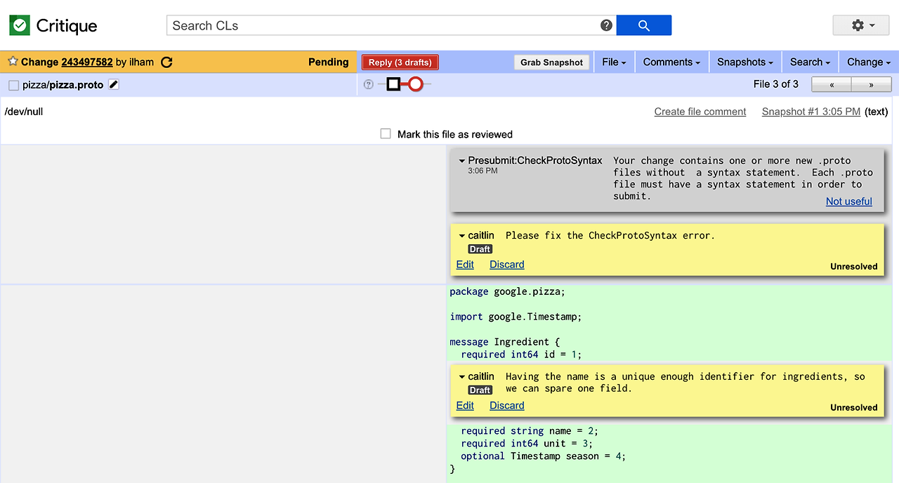Screen dimensions: 899x483
Task: Click the star icon next to Change 243497582
Action: click(x=12, y=62)
